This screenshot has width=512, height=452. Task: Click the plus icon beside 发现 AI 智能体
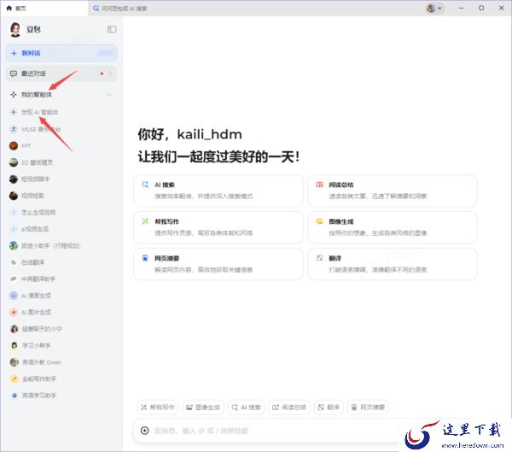pyautogui.click(x=14, y=112)
